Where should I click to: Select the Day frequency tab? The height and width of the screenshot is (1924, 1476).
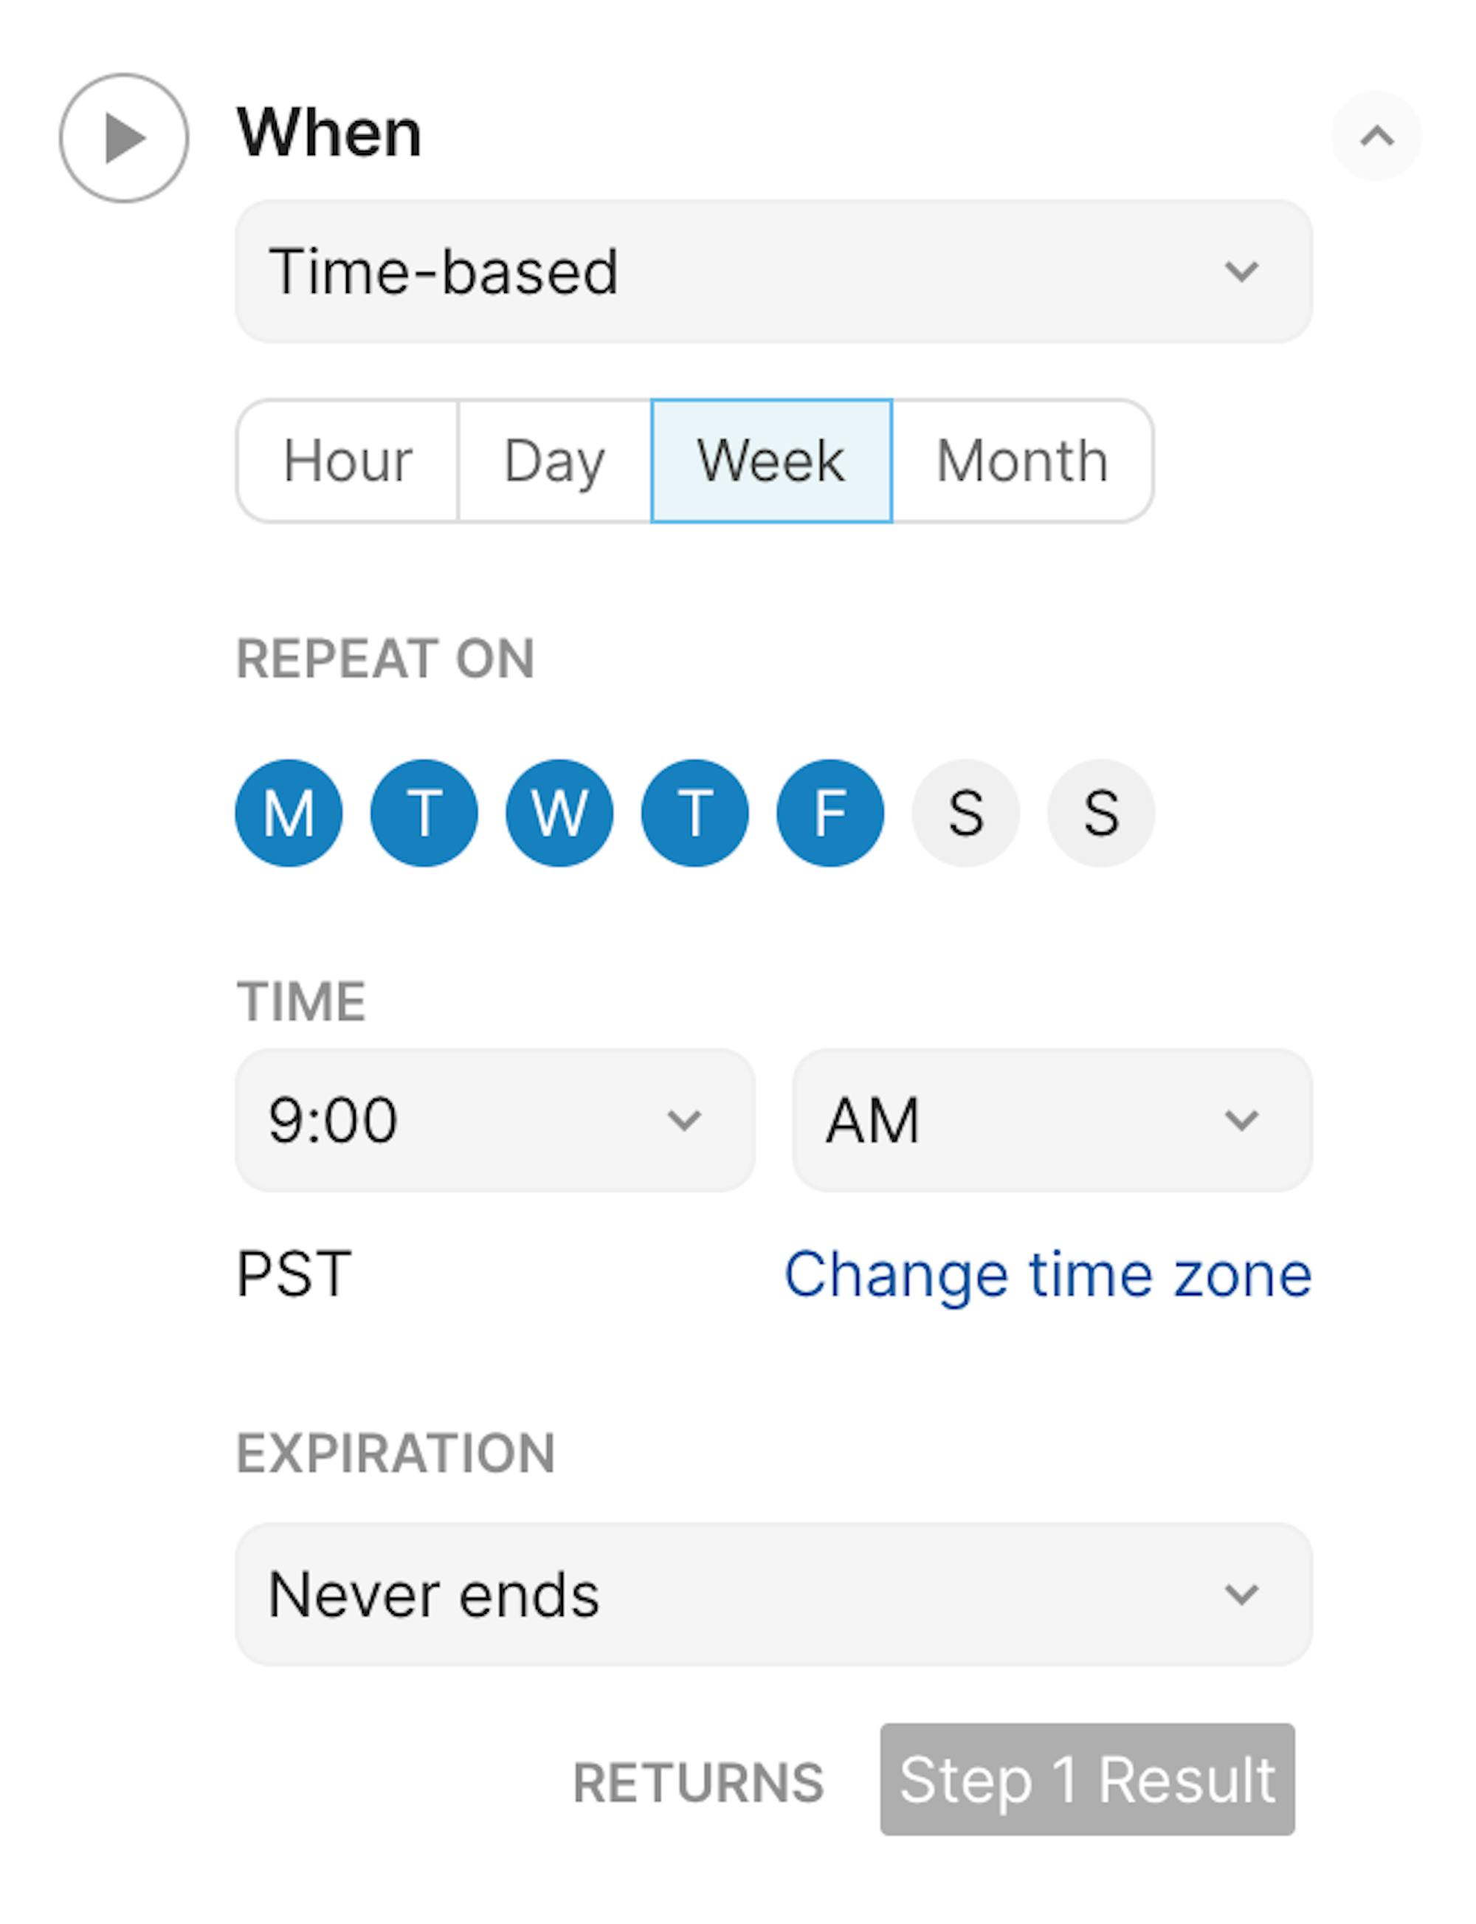pyautogui.click(x=554, y=461)
